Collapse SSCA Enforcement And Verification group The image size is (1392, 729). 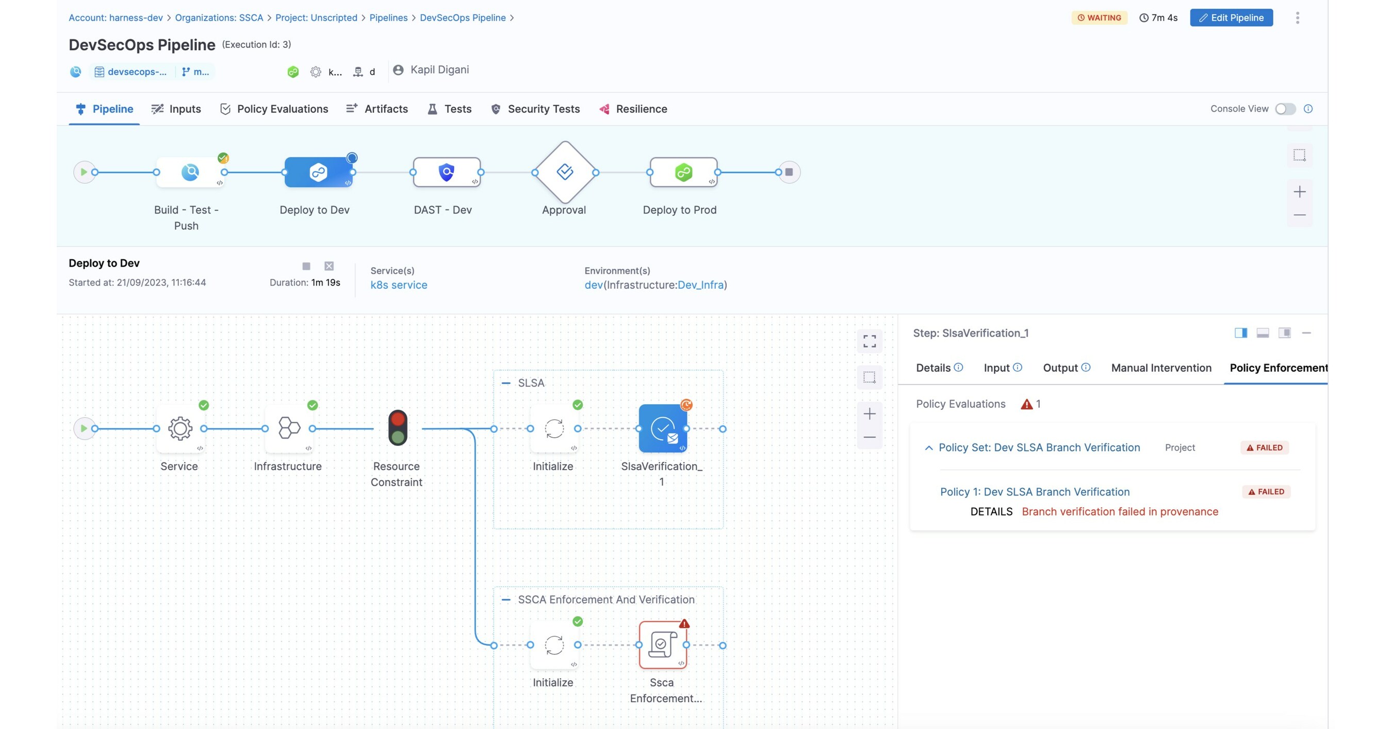(506, 600)
